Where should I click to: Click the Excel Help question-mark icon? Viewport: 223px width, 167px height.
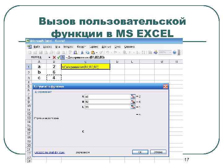(x=174, y=53)
